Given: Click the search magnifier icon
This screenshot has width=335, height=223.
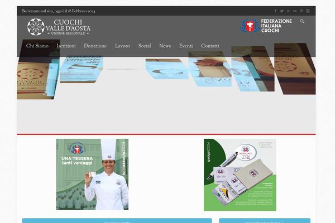Looking at the screenshot, I should click(302, 21).
